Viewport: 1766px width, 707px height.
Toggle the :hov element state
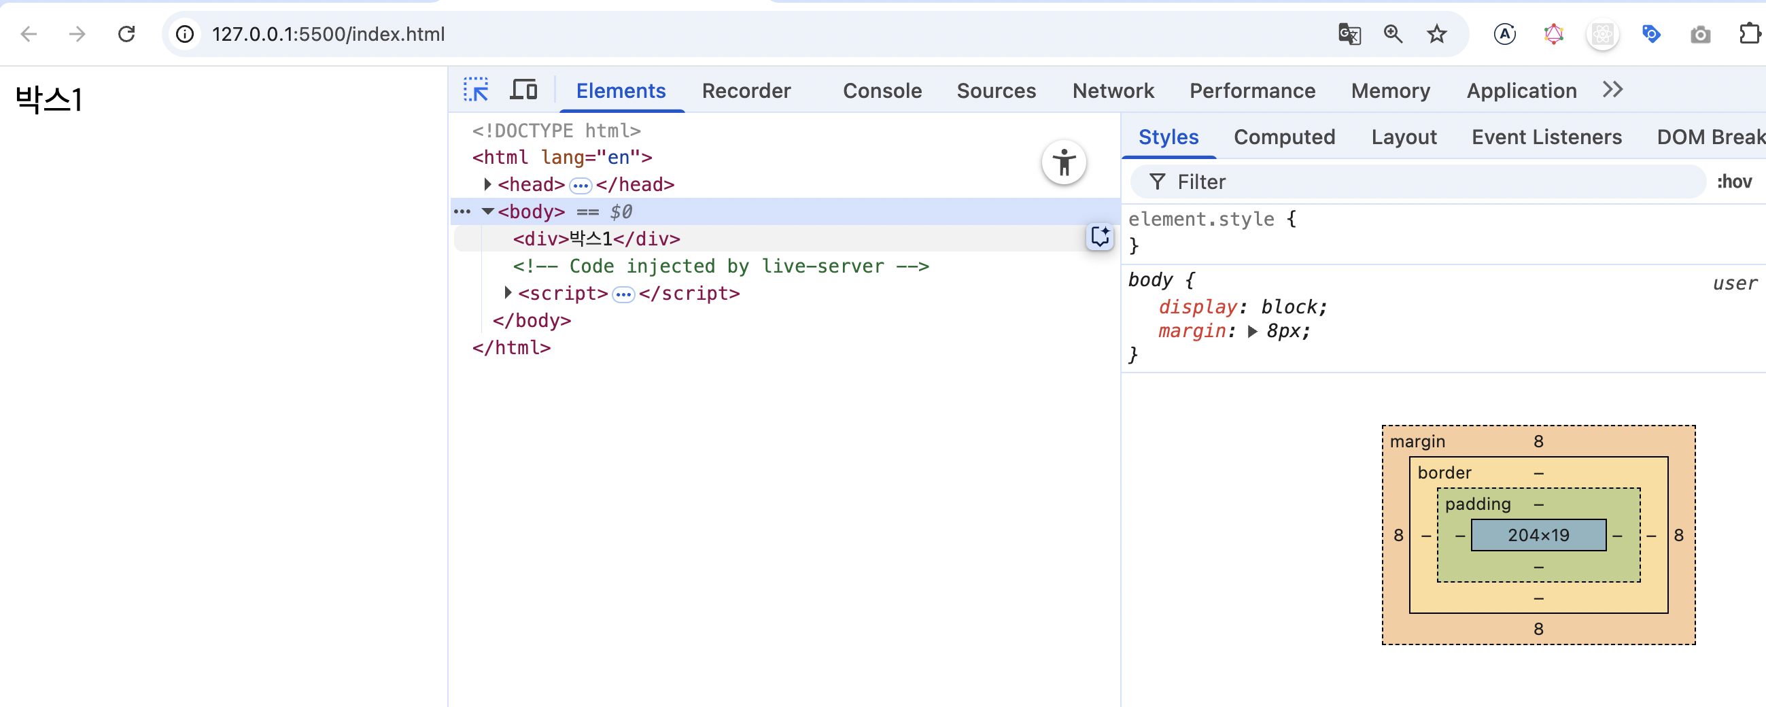pyautogui.click(x=1735, y=182)
